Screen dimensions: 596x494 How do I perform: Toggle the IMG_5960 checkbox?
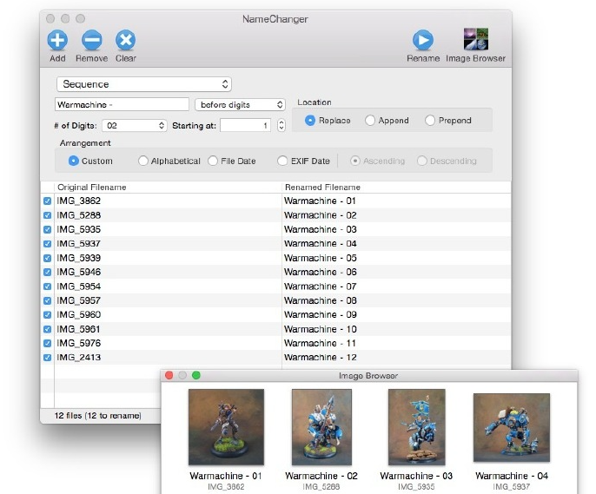[48, 315]
